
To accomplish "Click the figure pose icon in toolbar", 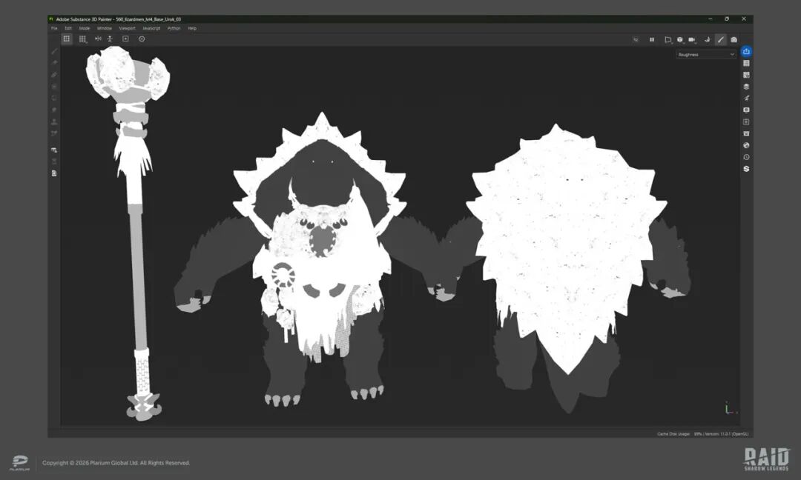I will click(x=110, y=39).
